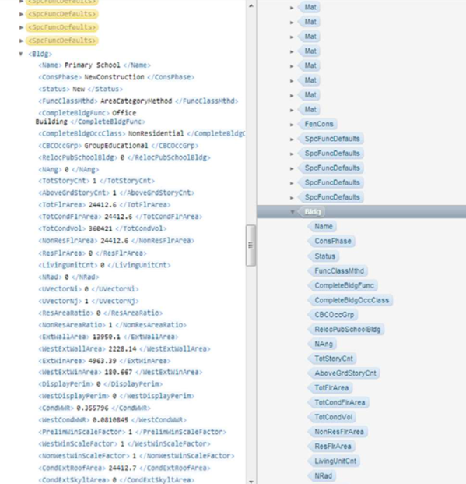
Task: Collapse the Bldg node in XML view
Action: [21, 54]
